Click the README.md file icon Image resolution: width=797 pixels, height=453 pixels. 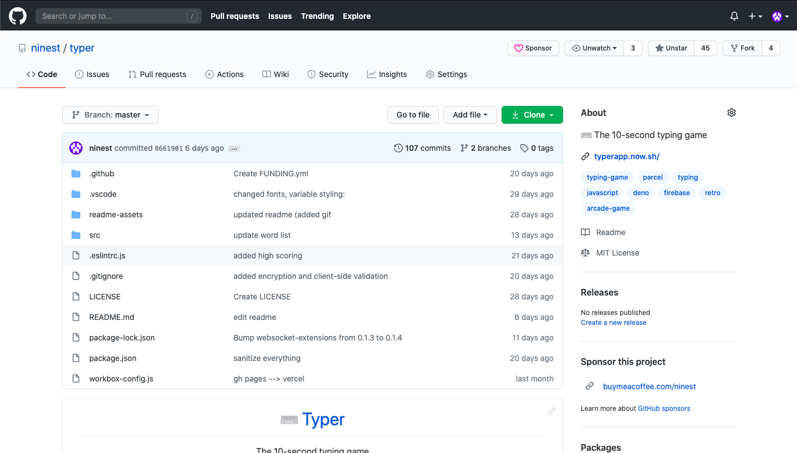pos(76,317)
